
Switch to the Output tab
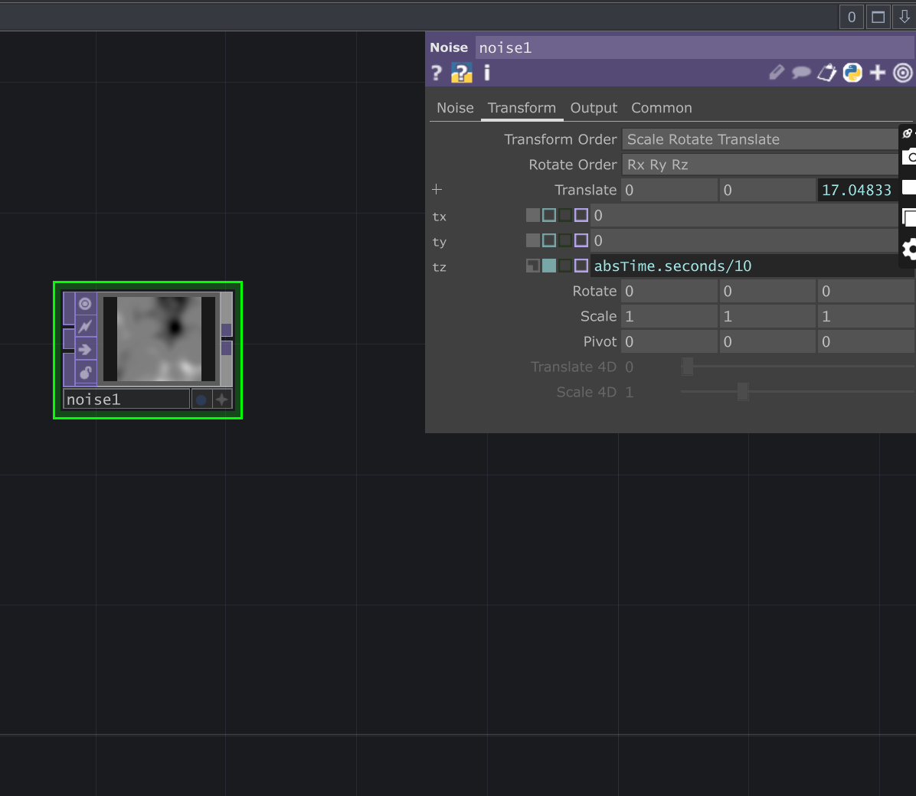click(594, 108)
